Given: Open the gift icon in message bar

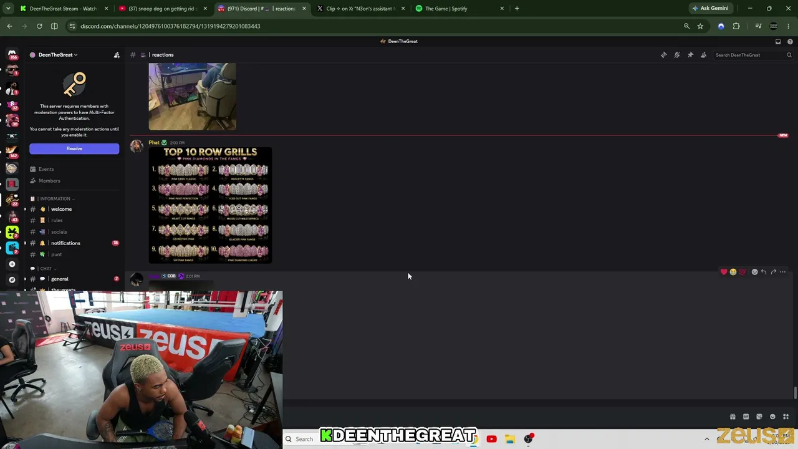Looking at the screenshot, I should pyautogui.click(x=733, y=417).
